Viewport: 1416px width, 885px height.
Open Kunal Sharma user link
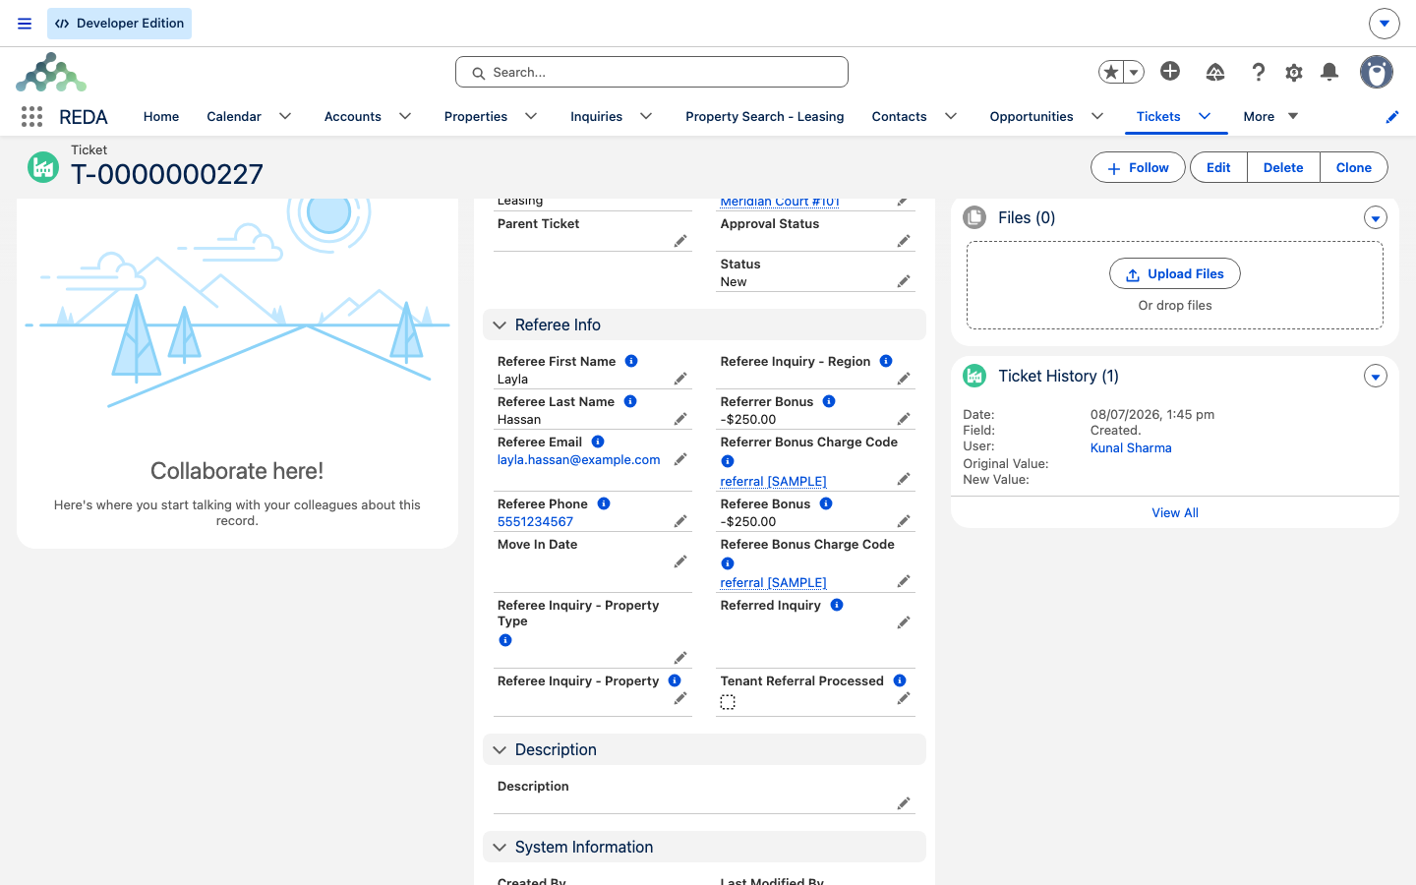point(1131,447)
